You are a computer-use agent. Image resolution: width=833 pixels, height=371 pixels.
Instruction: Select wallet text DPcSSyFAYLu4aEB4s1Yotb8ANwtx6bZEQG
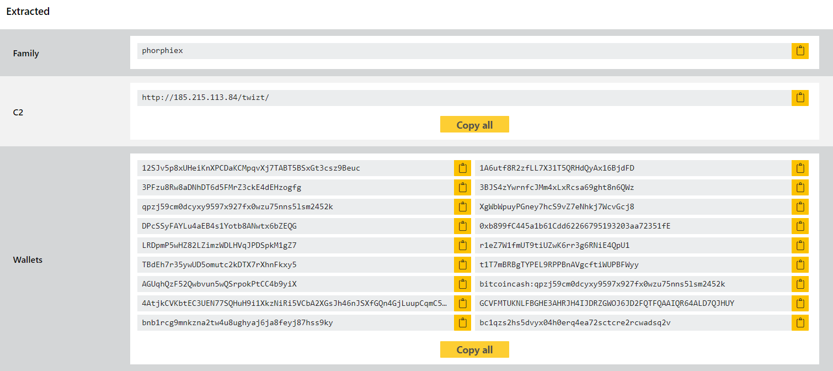pyautogui.click(x=295, y=226)
